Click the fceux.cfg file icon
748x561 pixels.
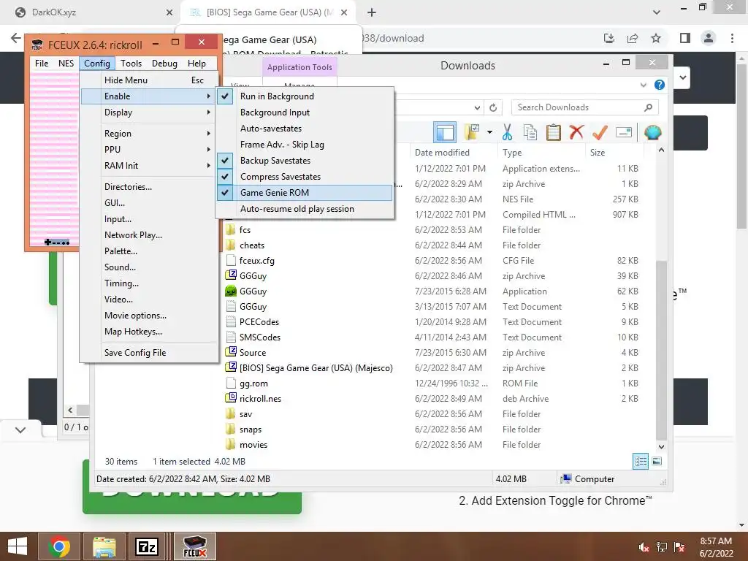point(231,261)
